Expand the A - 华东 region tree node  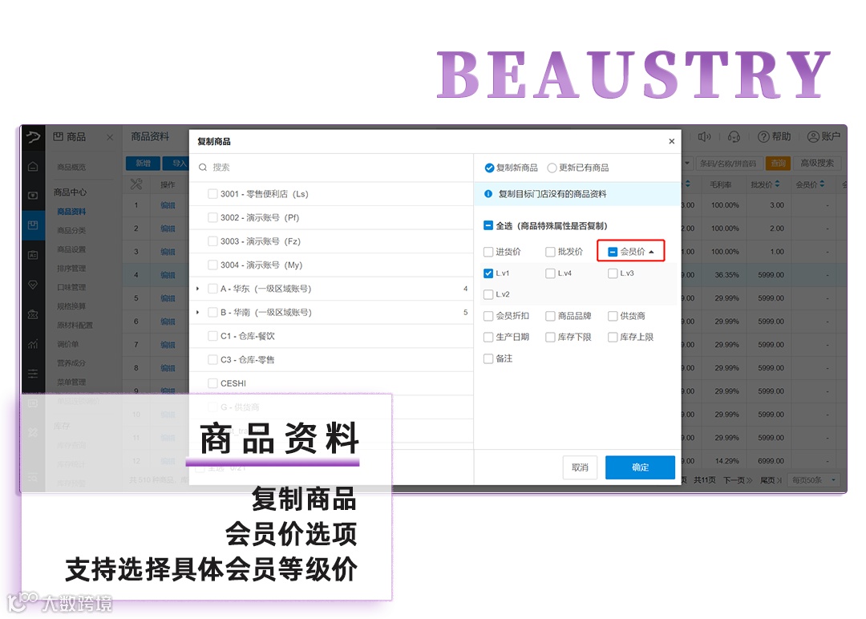pos(198,288)
